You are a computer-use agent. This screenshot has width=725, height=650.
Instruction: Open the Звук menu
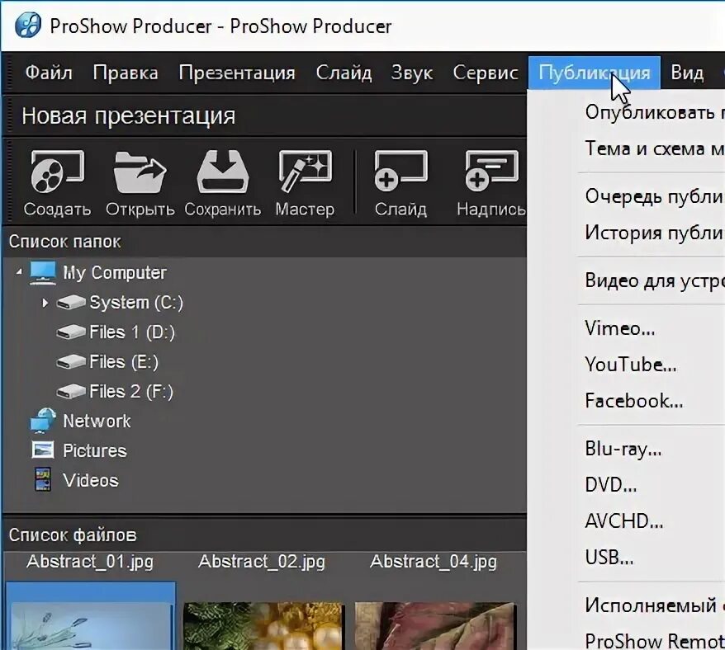412,73
